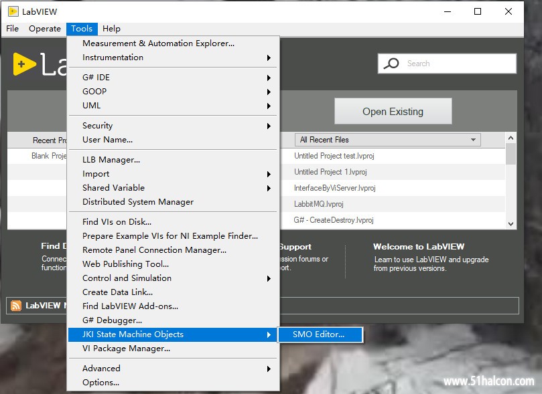Expand the Shared Variable submenu

click(173, 188)
